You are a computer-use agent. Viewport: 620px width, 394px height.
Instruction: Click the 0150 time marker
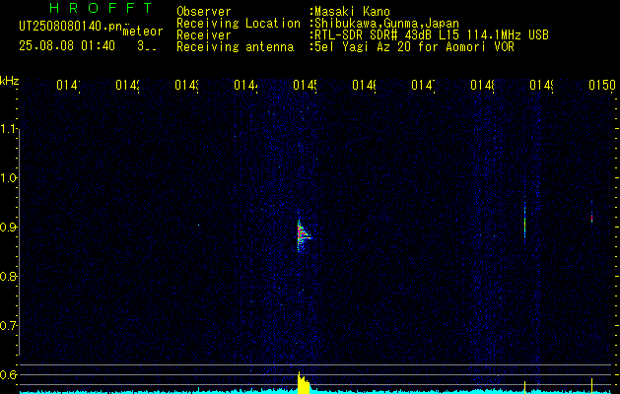pyautogui.click(x=601, y=85)
